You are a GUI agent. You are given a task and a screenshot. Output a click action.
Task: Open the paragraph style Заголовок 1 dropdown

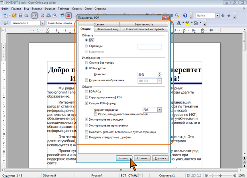[x=43, y=23]
